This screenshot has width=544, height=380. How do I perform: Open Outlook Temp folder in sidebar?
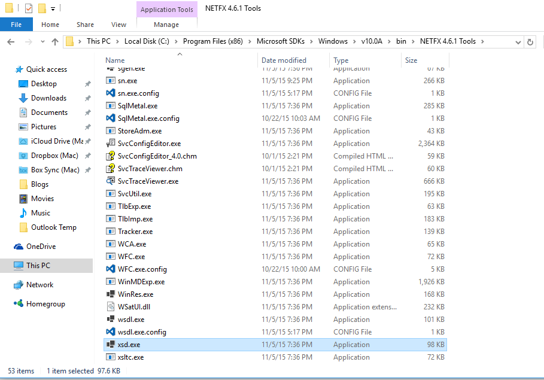point(54,227)
